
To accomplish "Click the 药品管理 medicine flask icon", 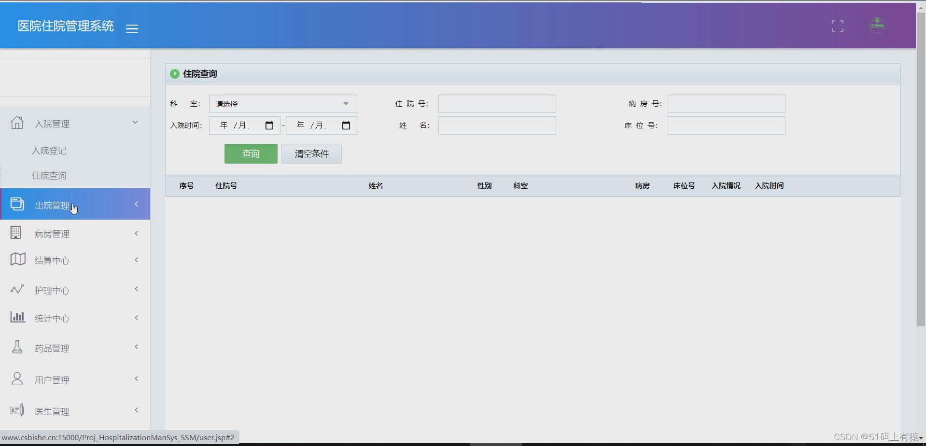I will [17, 347].
